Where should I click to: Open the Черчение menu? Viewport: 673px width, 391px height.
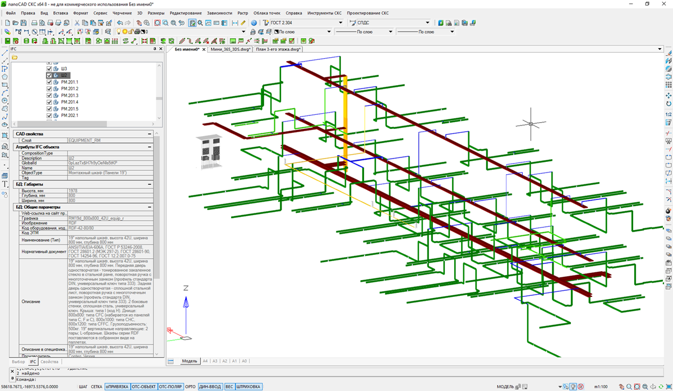(x=122, y=12)
